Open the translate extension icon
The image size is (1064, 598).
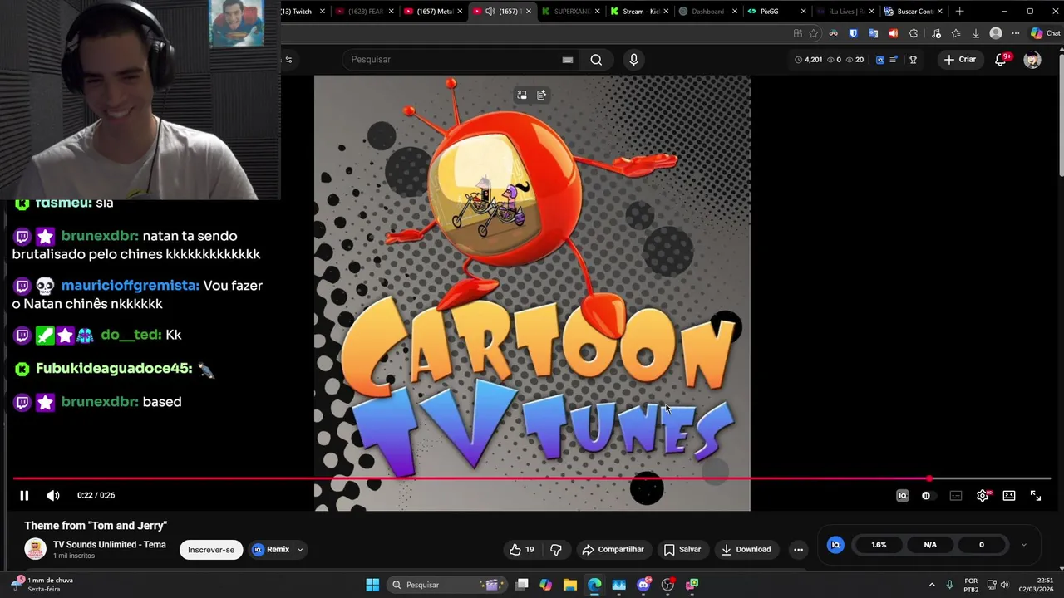tap(873, 34)
